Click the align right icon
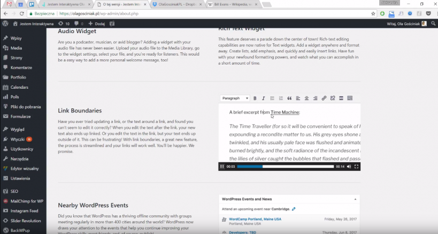438x234 pixels. tap(316, 98)
